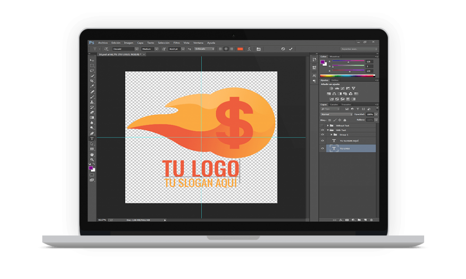Expand Group 1 in the Layers panel
The image size is (466, 279).
[x=331, y=135]
